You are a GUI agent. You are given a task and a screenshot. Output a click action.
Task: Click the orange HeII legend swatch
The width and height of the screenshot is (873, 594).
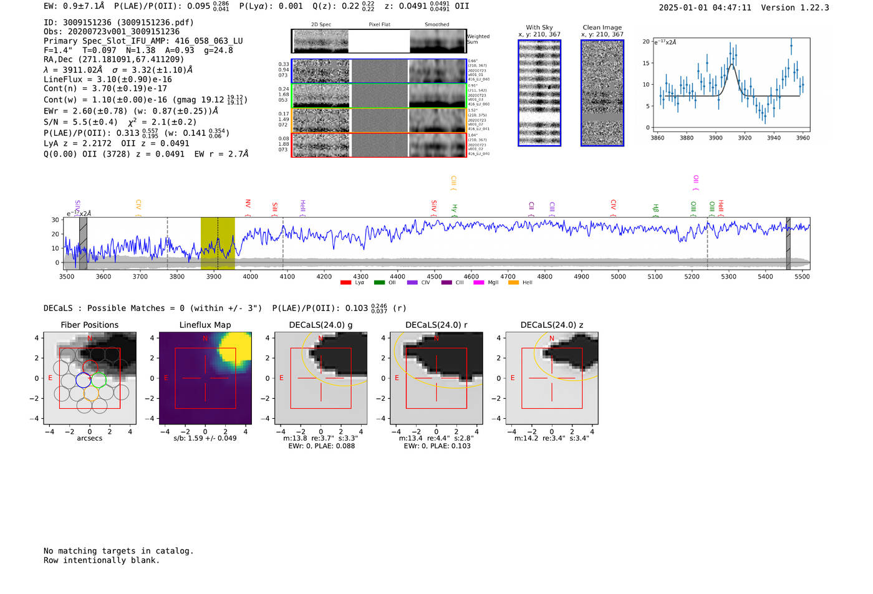(x=513, y=283)
